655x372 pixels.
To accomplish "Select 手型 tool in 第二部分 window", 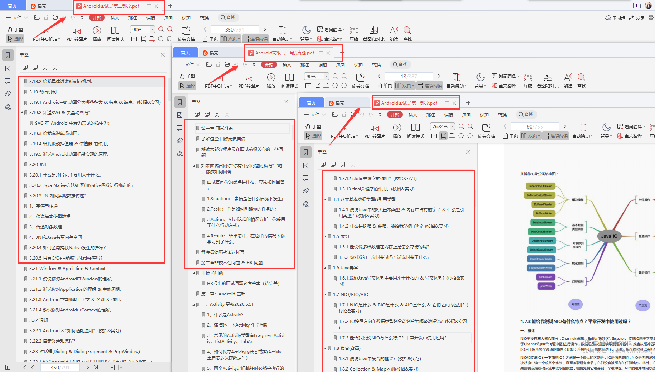I will pos(15,30).
